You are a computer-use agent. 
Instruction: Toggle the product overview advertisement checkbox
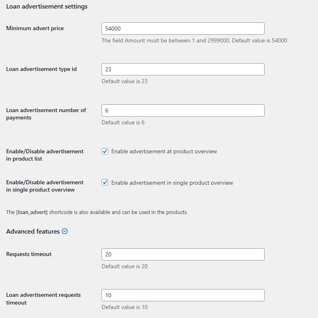105,151
